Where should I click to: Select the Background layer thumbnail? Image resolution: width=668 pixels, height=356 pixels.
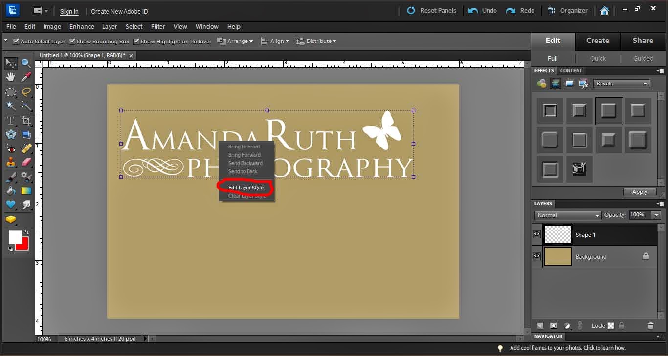pos(557,256)
